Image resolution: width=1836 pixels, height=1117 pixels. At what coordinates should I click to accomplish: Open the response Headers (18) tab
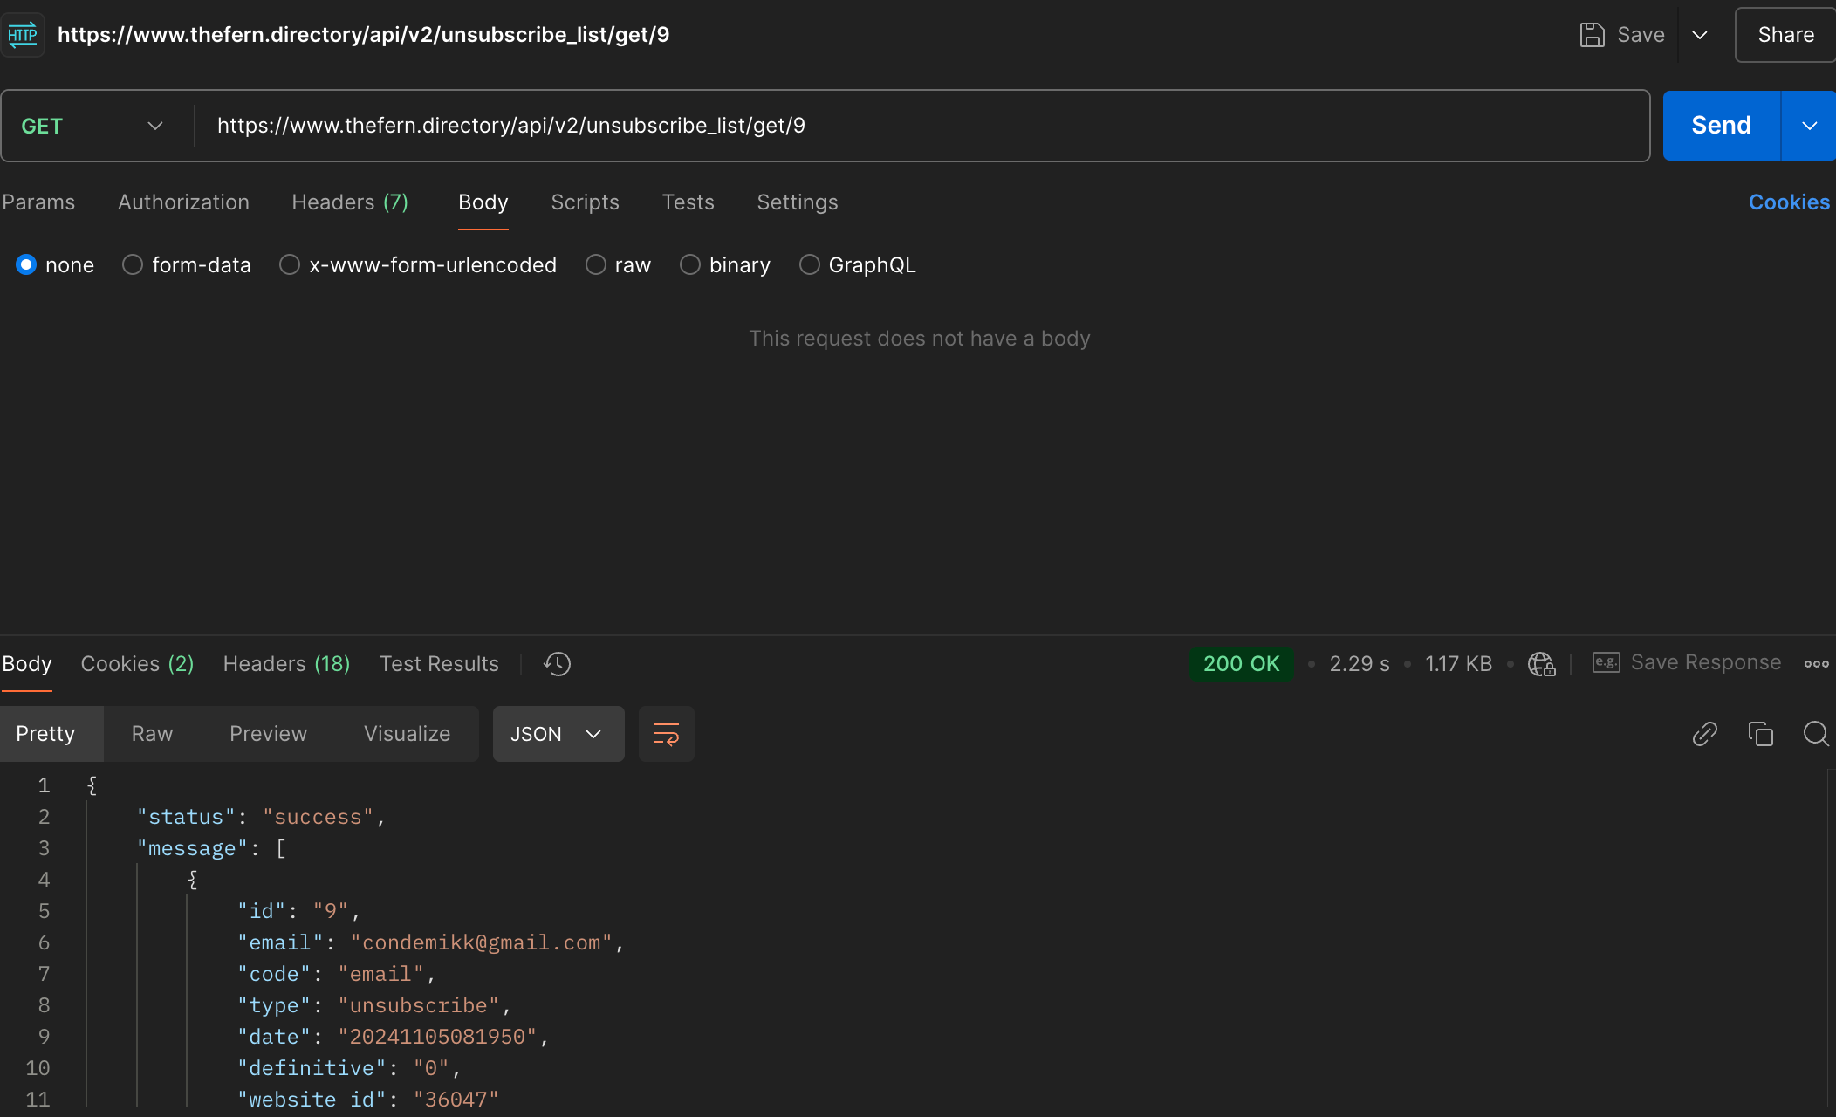286,664
